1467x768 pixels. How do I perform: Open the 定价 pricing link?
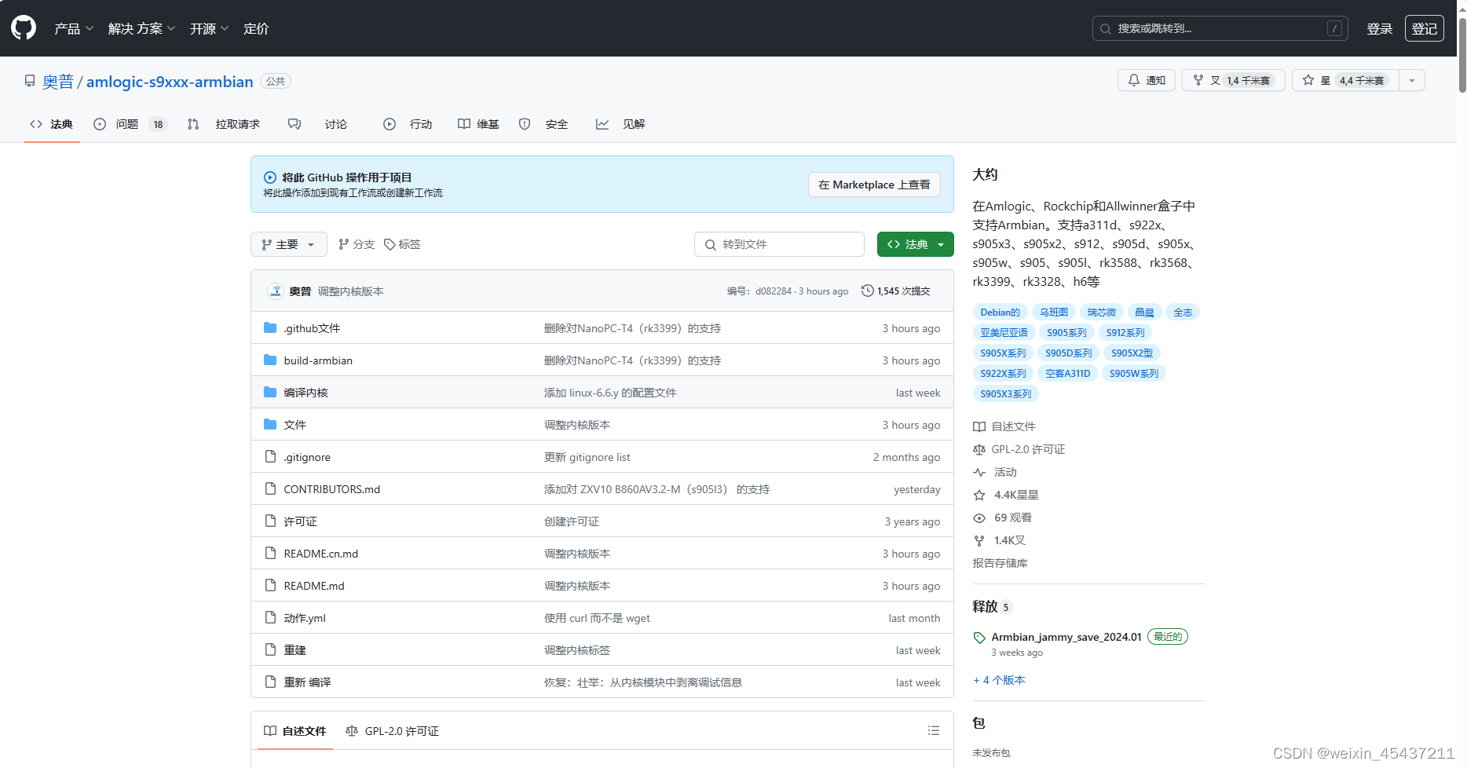pos(256,28)
